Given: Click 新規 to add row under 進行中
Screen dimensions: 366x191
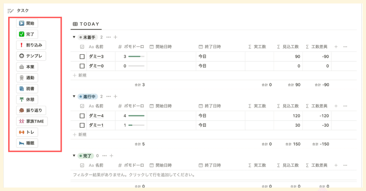Looking at the screenshot, I should coord(80,134).
